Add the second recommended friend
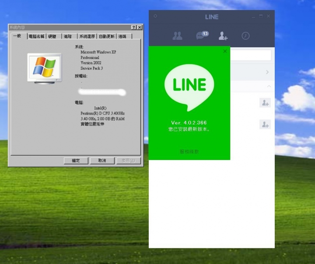Viewport: 315px width, 264px height. [265, 125]
